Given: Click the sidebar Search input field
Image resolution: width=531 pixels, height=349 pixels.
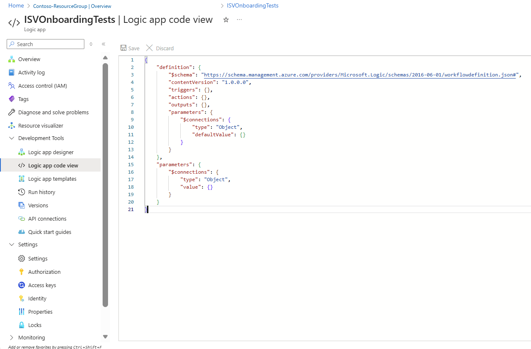Looking at the screenshot, I should coord(46,44).
